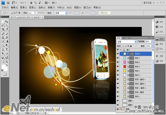Select the Brush tool
This screenshot has height=115, width=166.
point(7,34)
